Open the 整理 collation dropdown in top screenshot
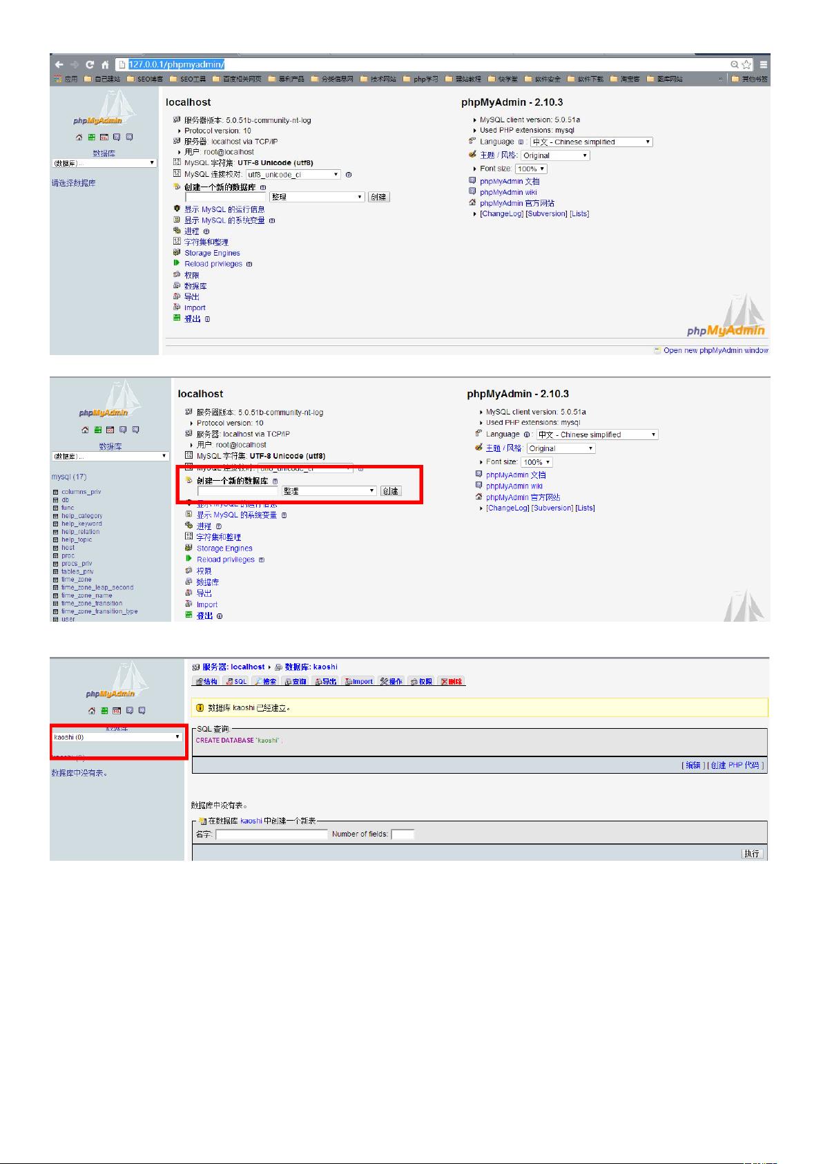This screenshot has height=1164, width=823. pyautogui.click(x=317, y=197)
